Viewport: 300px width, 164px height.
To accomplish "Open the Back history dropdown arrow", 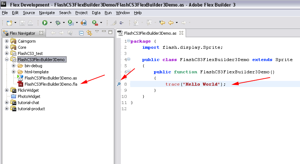I will [177, 23].
